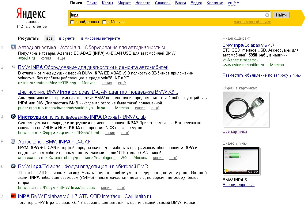View 'копия' of the autoscaners.ru result
The image size is (306, 206).
click(158, 157)
